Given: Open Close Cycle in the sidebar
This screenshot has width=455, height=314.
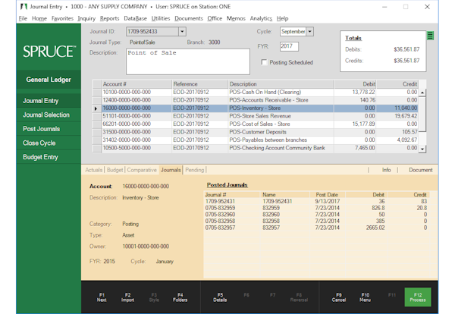Looking at the screenshot, I should click(x=49, y=143).
